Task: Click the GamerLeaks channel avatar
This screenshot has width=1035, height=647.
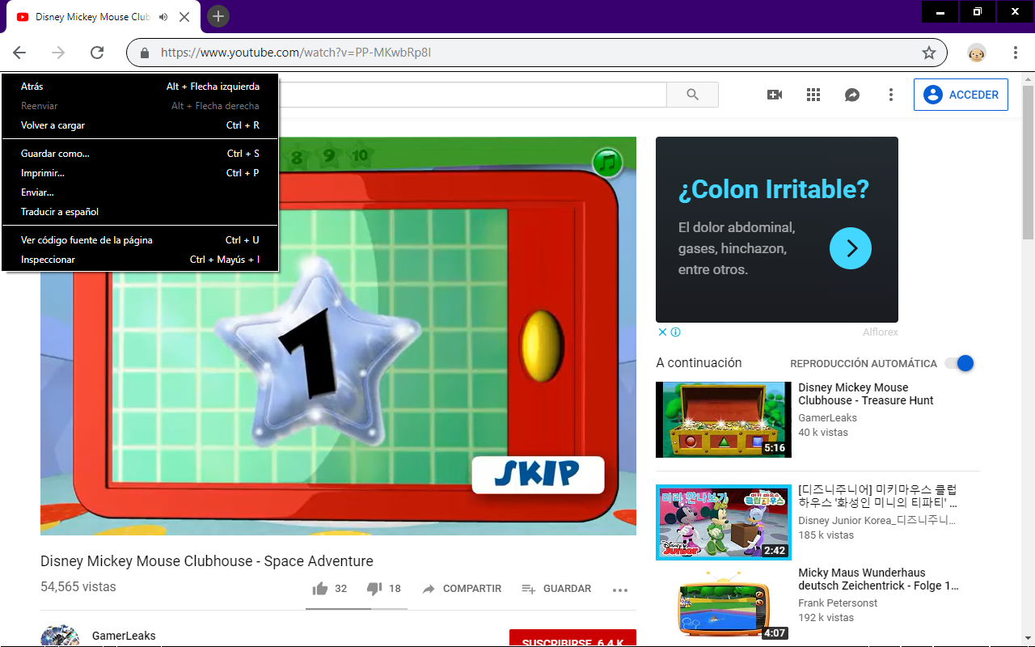Action: pyautogui.click(x=60, y=636)
